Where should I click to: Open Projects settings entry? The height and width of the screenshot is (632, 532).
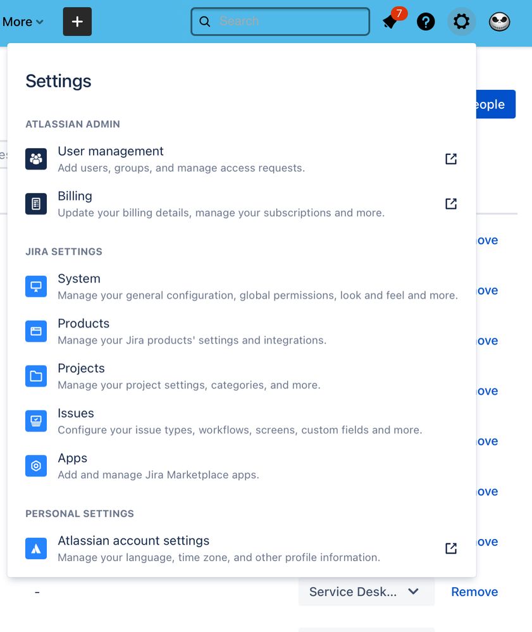click(x=242, y=376)
